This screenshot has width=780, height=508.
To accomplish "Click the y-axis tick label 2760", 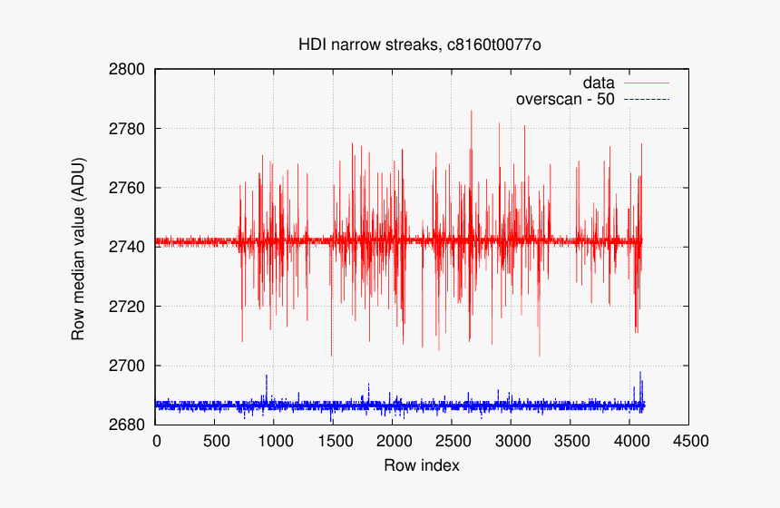I will (127, 188).
